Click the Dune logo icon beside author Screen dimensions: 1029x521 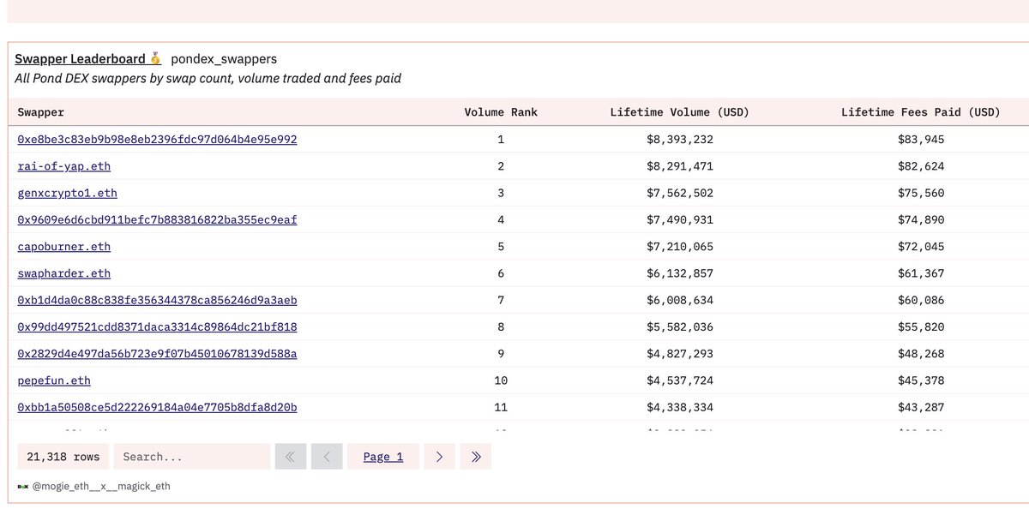23,486
